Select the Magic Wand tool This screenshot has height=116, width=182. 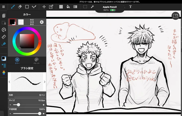tap(92, 7)
